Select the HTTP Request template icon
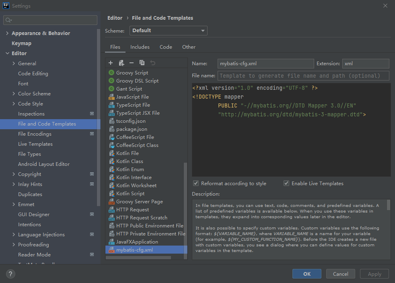The height and width of the screenshot is (283, 395). coord(111,210)
